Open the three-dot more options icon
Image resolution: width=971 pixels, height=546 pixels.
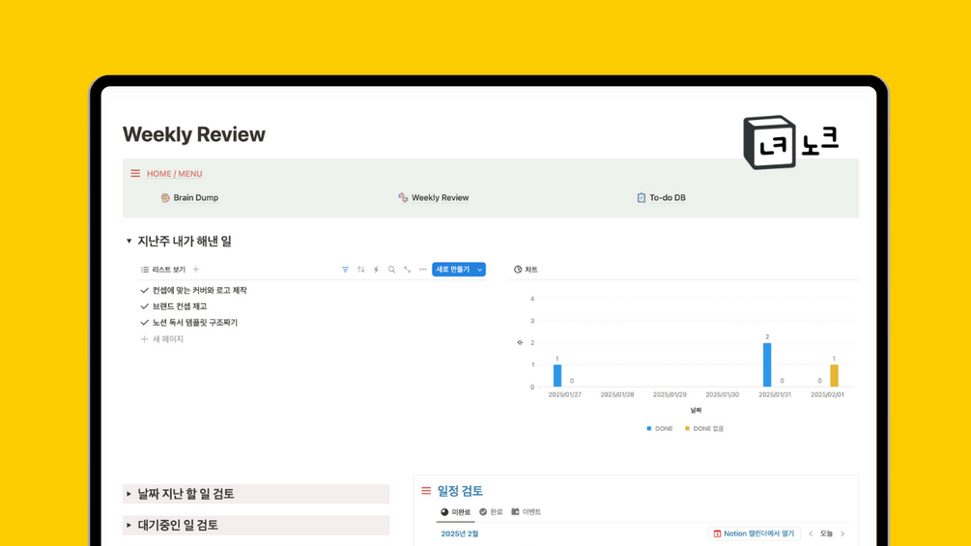click(422, 270)
